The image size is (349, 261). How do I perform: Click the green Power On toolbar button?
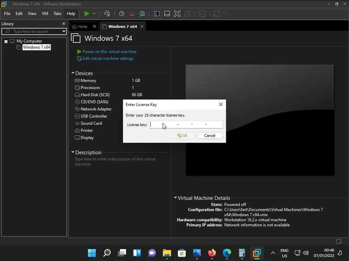(87, 14)
